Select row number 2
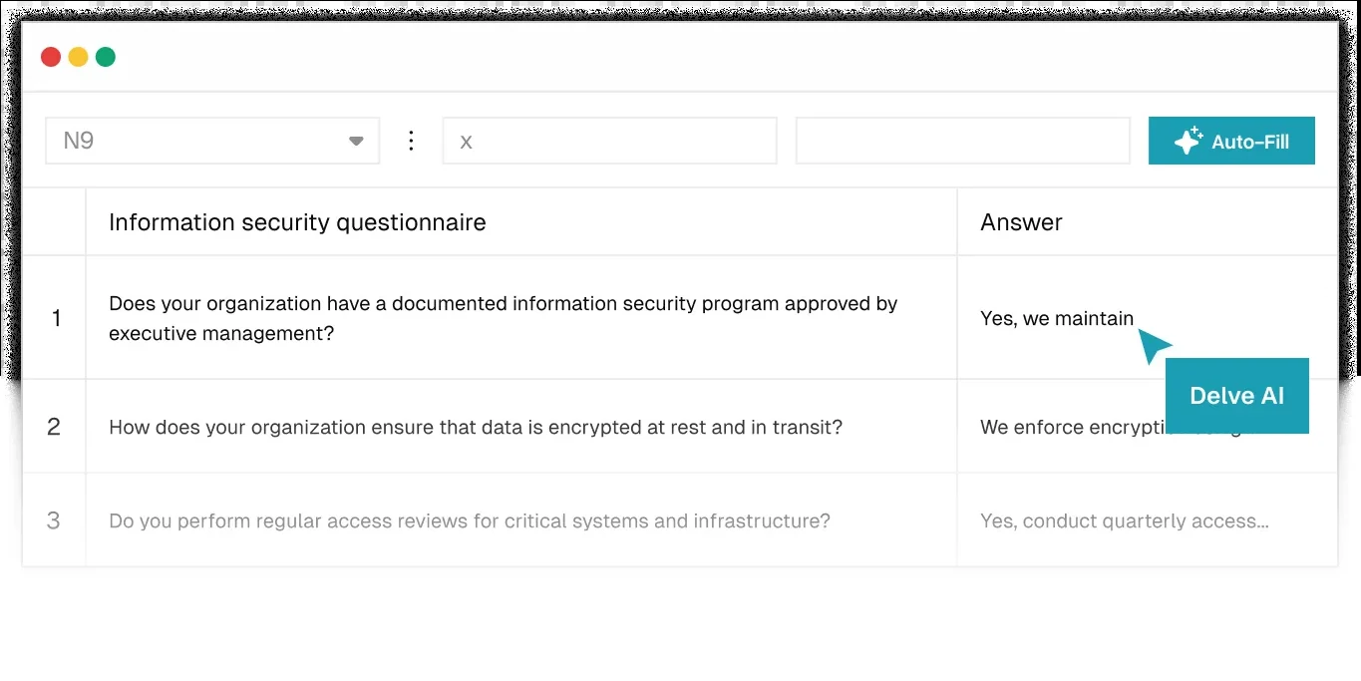Image resolution: width=1361 pixels, height=681 pixels. click(x=55, y=427)
